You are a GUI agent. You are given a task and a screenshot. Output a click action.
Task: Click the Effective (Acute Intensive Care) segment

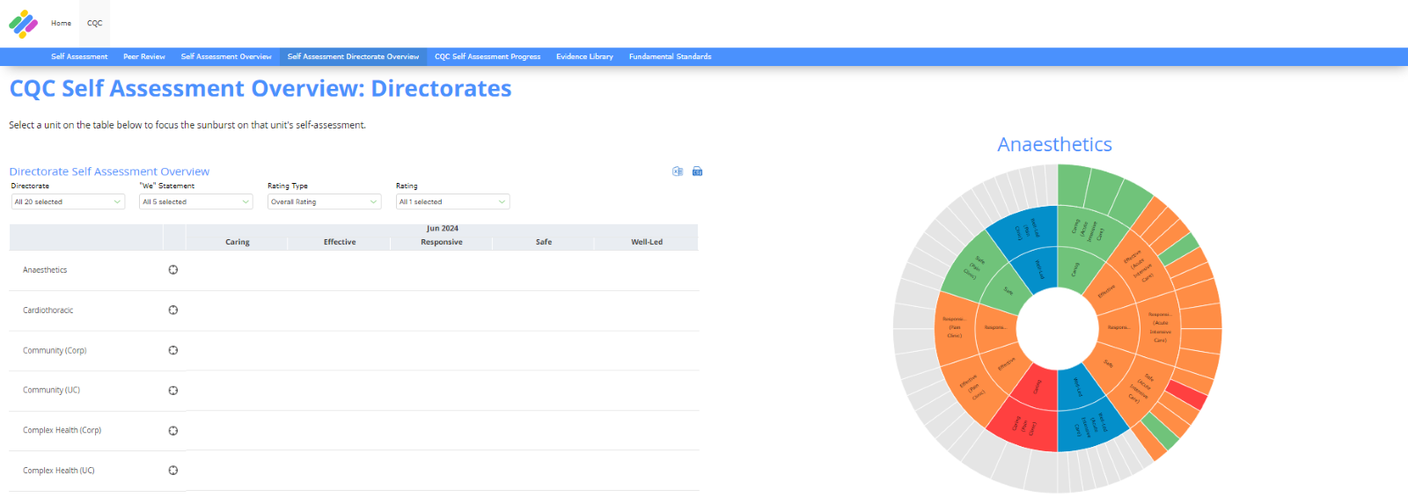[x=1140, y=266]
